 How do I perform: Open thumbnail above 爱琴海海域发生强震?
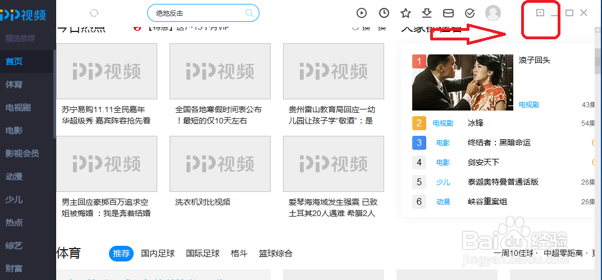point(333,164)
